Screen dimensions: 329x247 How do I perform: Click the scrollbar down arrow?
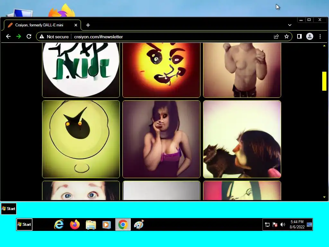(x=324, y=197)
